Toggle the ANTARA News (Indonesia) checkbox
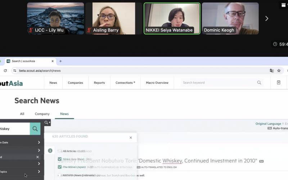Screen dimensions: 288x180 coord(59,175)
